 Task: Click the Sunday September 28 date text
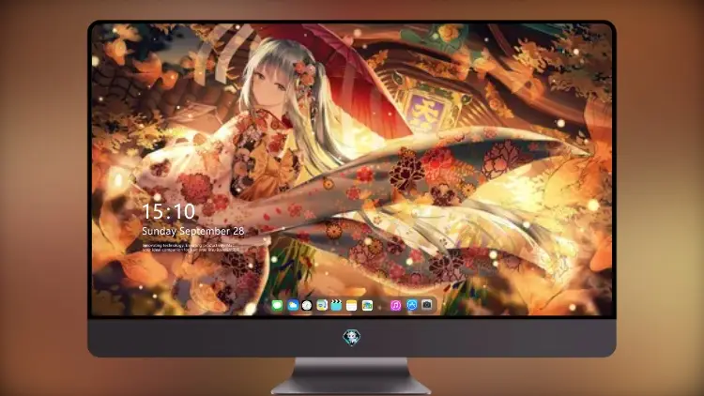pos(193,231)
